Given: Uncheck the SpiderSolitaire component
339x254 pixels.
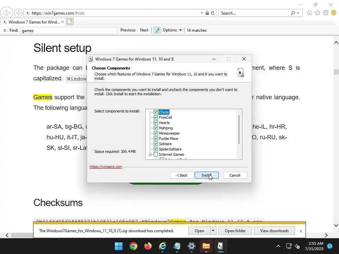Looking at the screenshot, I should pos(156,149).
